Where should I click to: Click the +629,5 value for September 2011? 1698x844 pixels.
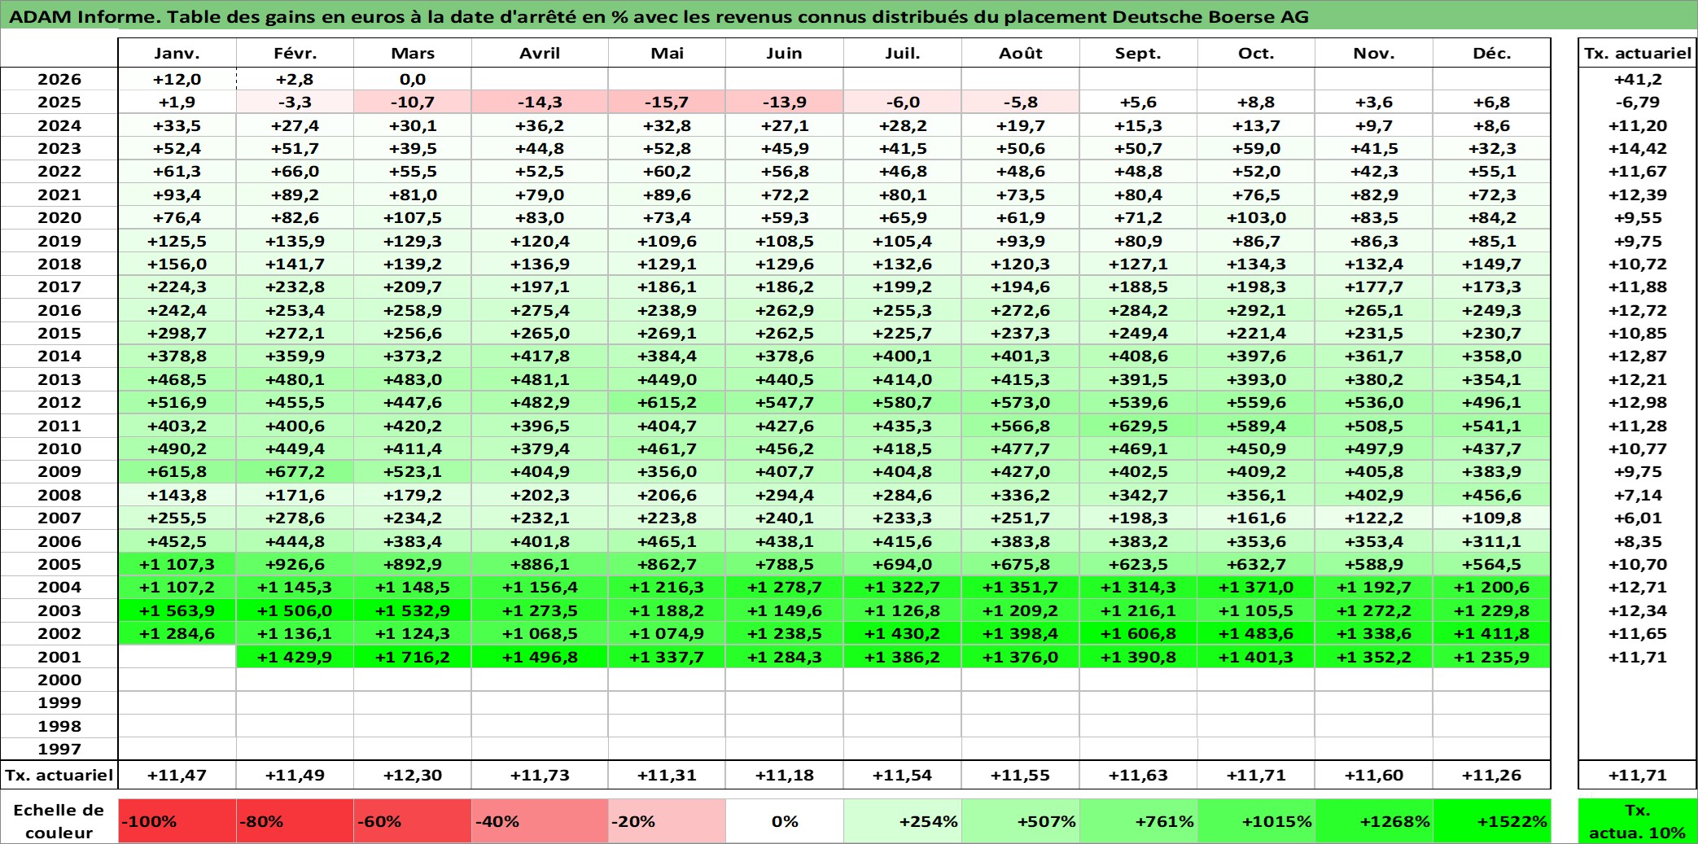[x=1138, y=426]
